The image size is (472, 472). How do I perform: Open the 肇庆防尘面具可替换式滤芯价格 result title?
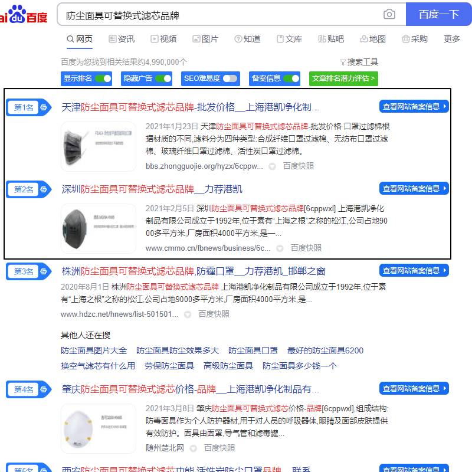click(x=190, y=389)
